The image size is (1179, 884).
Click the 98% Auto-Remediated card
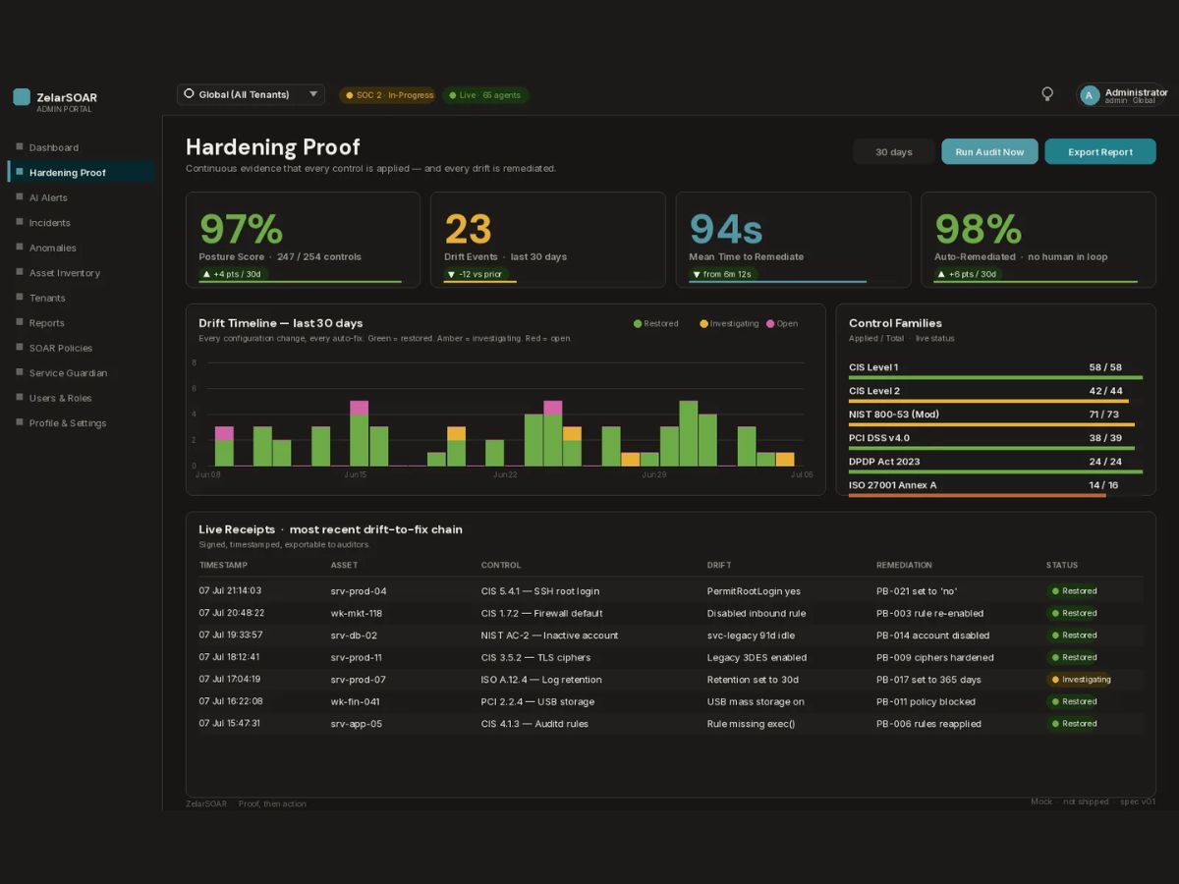click(x=1039, y=240)
